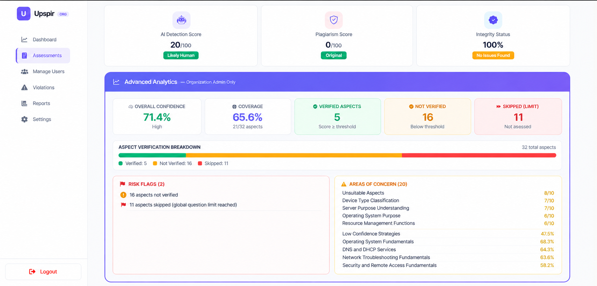597x286 pixels.
Task: Click the Skipped (Limit) fast-forward icon
Action: pyautogui.click(x=498, y=106)
